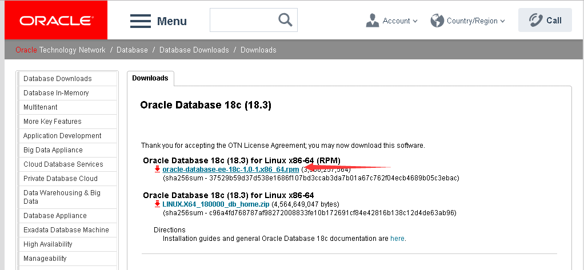Screen dimensions: 584x270
Task: Open Big Data Appliance in the sidebar
Action: tap(68, 150)
